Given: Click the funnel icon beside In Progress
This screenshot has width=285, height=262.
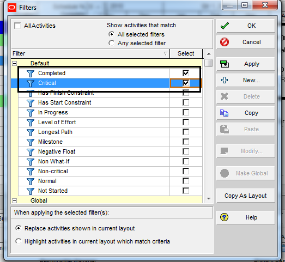Looking at the screenshot, I should 31,113.
